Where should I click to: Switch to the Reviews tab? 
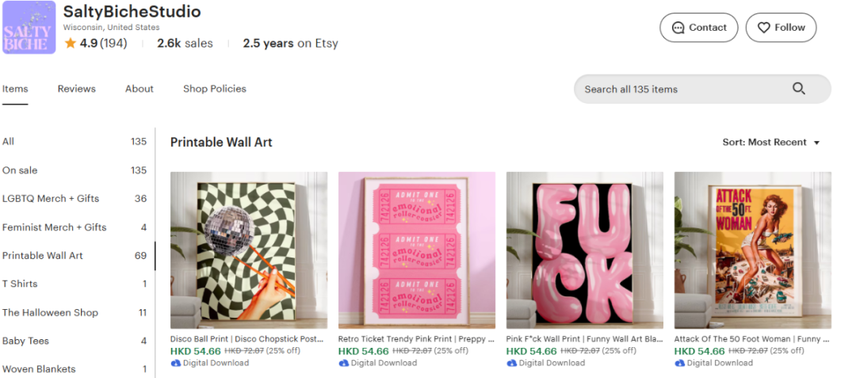click(76, 89)
